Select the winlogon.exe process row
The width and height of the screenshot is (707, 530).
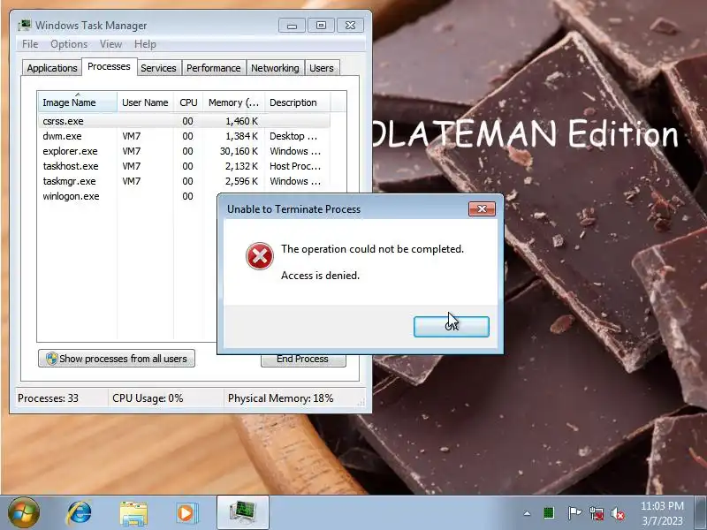pos(127,196)
